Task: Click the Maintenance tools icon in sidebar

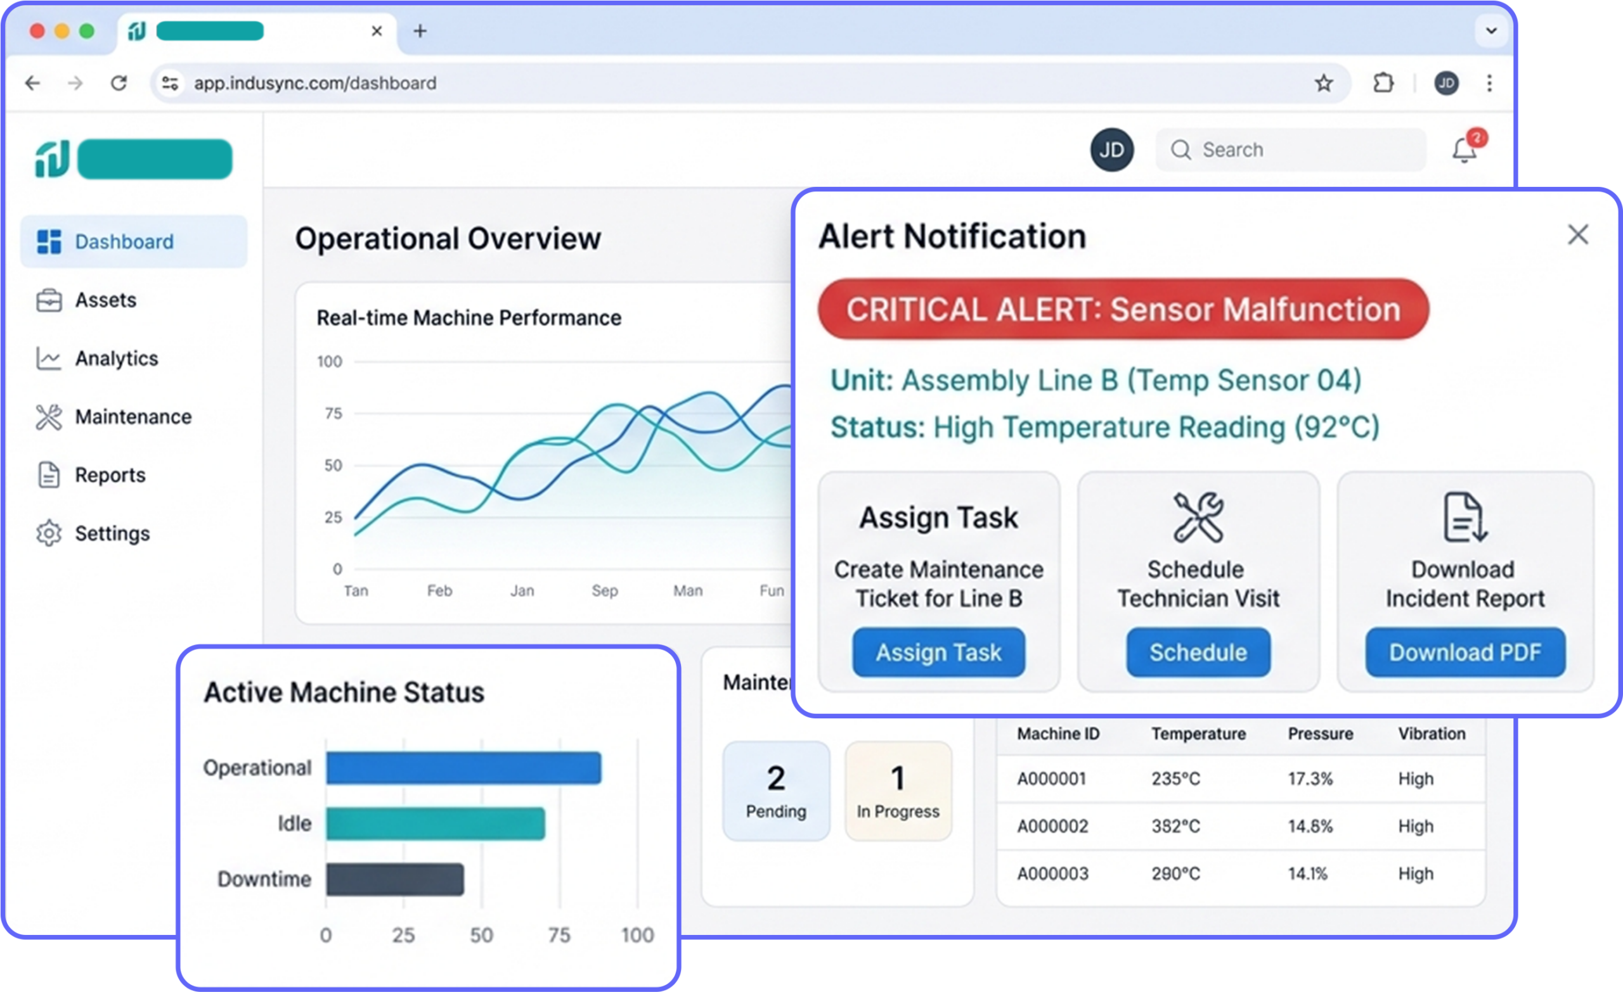Action: click(x=49, y=417)
